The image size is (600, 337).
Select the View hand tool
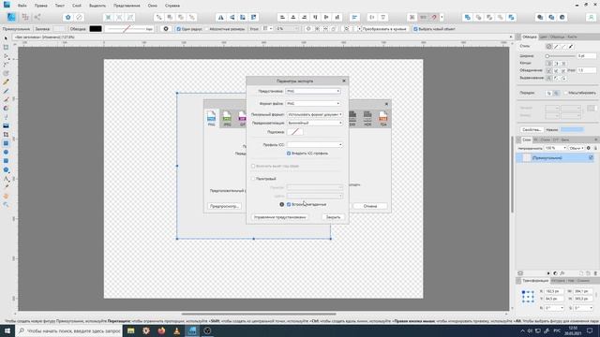point(6,196)
